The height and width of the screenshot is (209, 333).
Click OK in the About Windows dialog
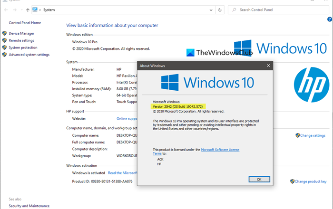[x=259, y=180]
